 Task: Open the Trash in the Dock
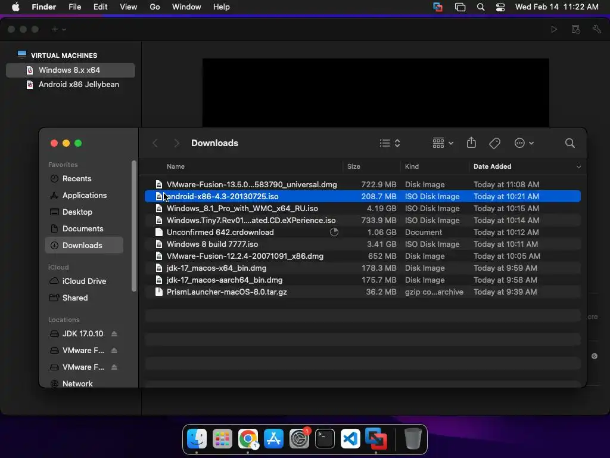[413, 439]
